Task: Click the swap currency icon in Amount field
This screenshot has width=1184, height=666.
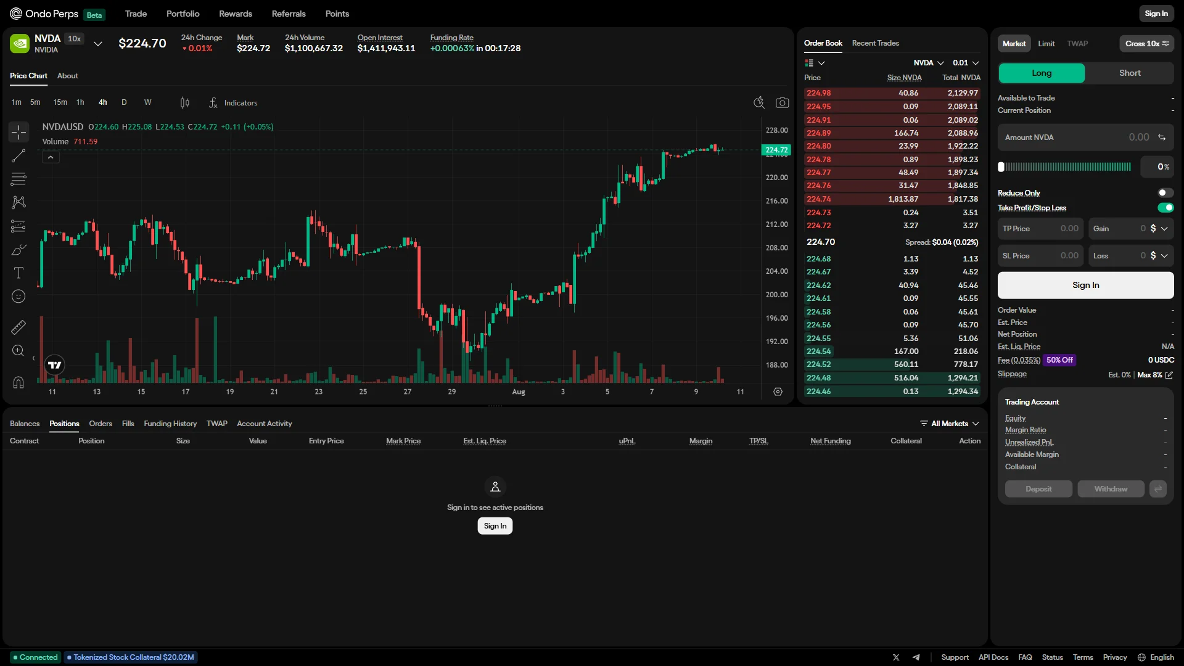Action: tap(1162, 138)
